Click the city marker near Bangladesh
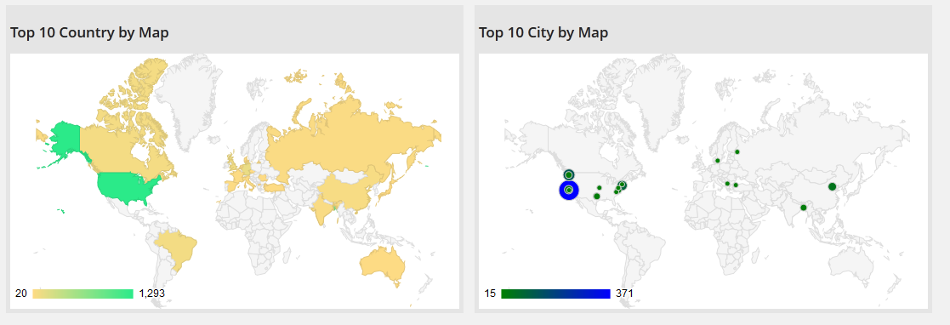The width and height of the screenshot is (950, 325). (804, 208)
